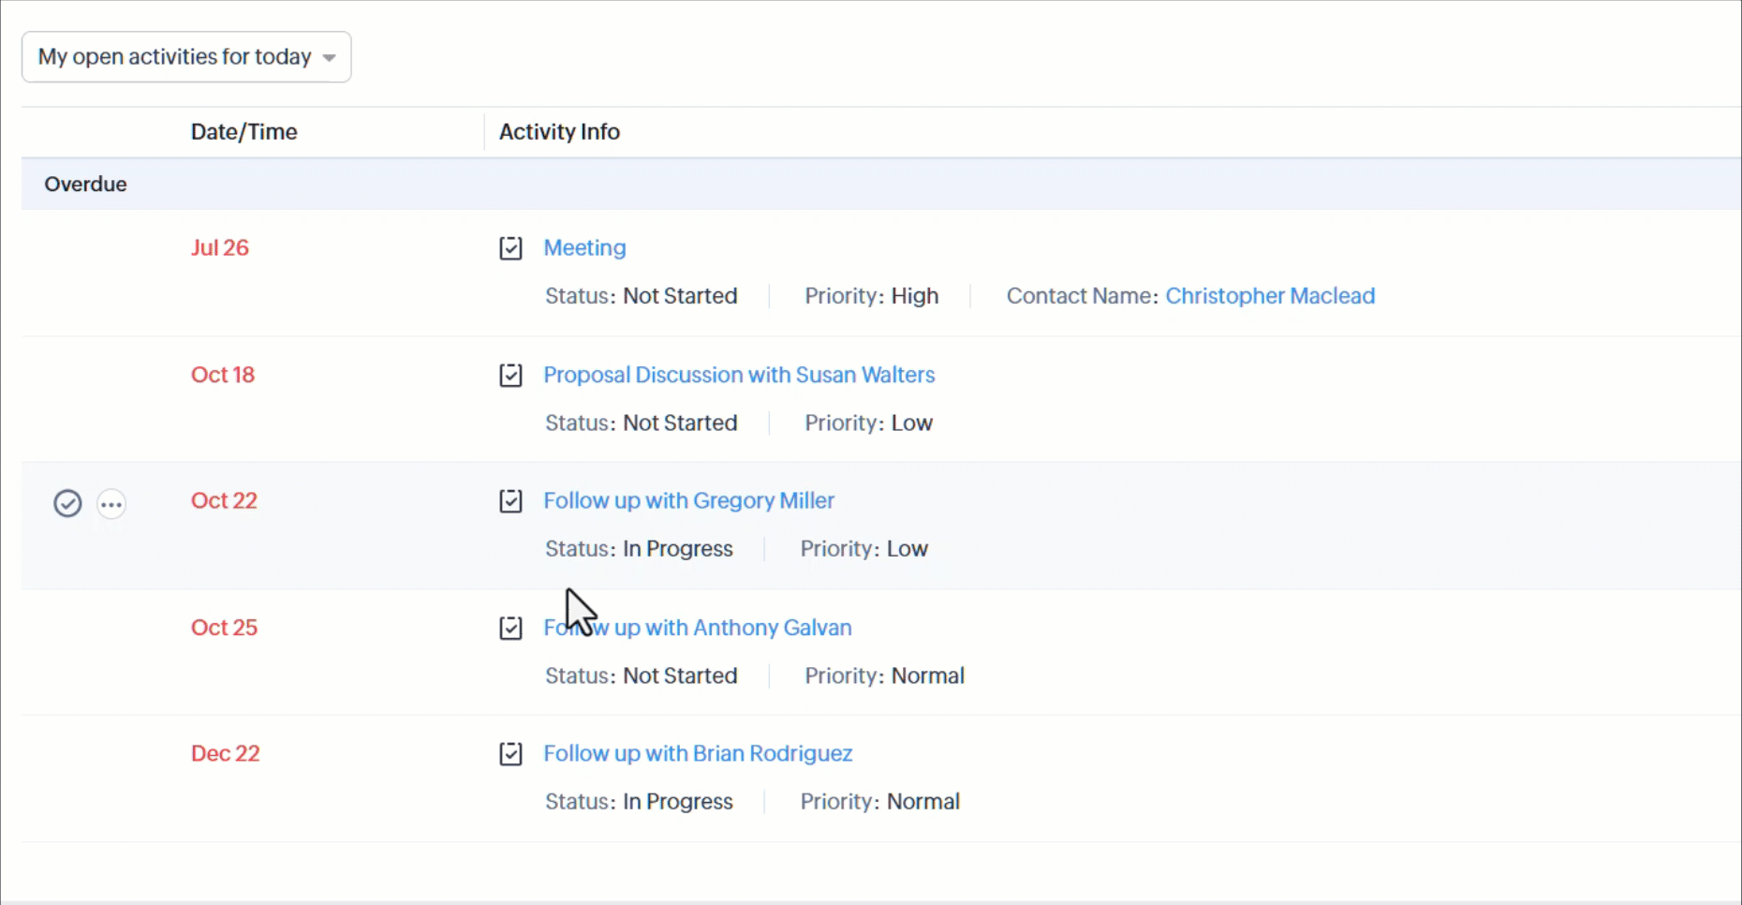Open contact Christopher Maclead
This screenshot has width=1742, height=905.
(x=1269, y=296)
